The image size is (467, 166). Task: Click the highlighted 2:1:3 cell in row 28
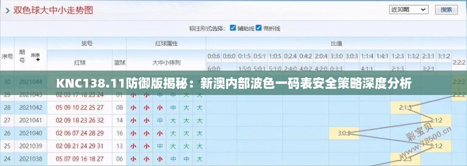click(405, 107)
